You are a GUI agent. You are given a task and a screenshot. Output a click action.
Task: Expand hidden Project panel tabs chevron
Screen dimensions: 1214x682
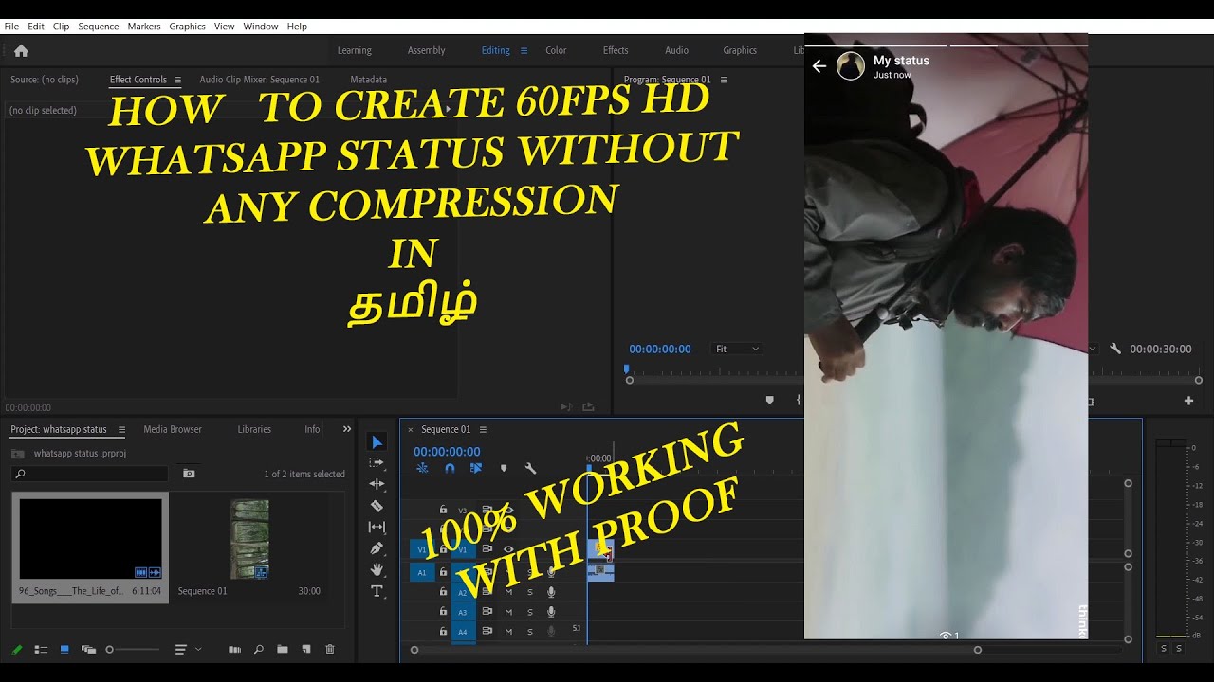pos(346,429)
